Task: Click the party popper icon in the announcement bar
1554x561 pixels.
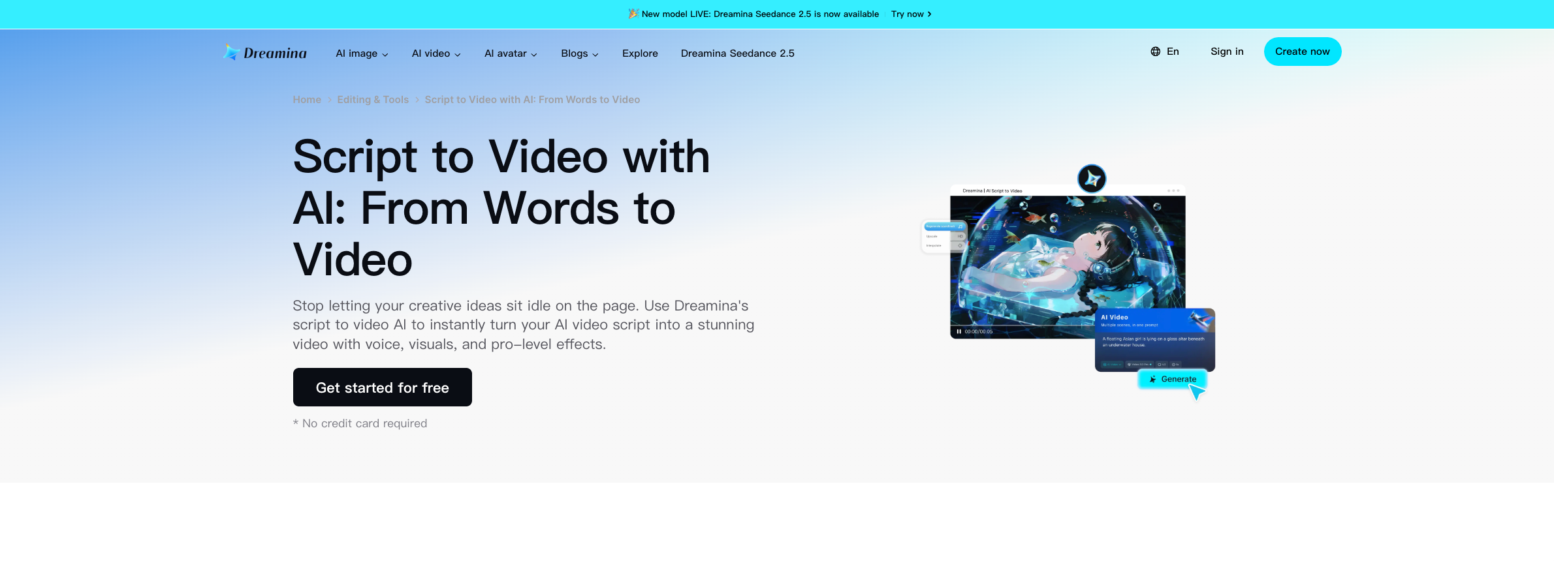Action: coord(633,14)
